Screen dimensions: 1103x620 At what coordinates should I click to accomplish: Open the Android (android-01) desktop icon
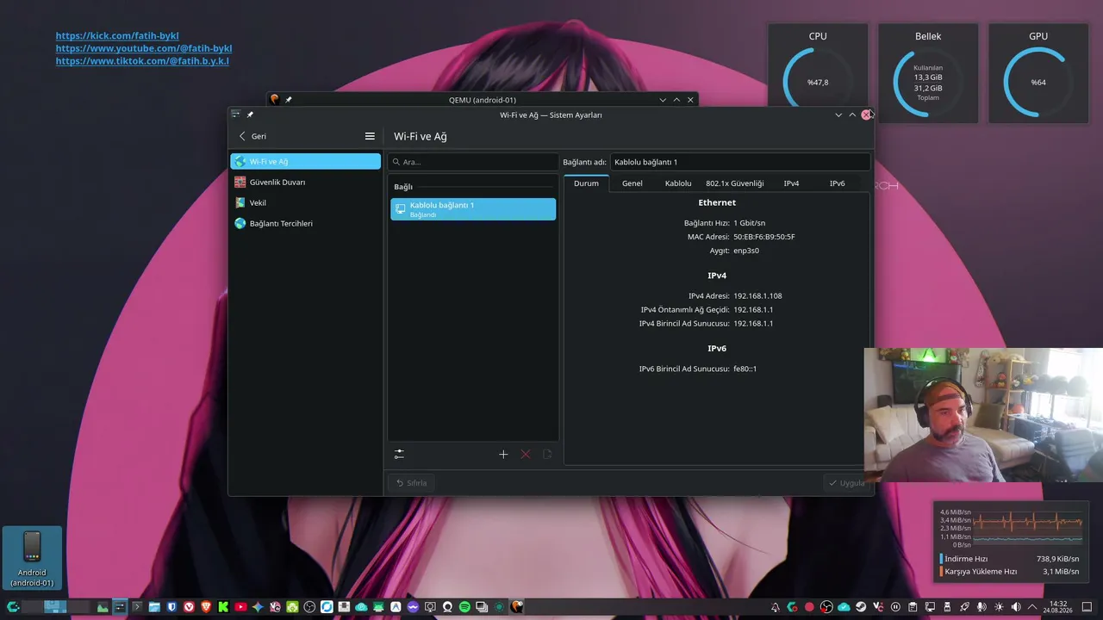pos(32,558)
